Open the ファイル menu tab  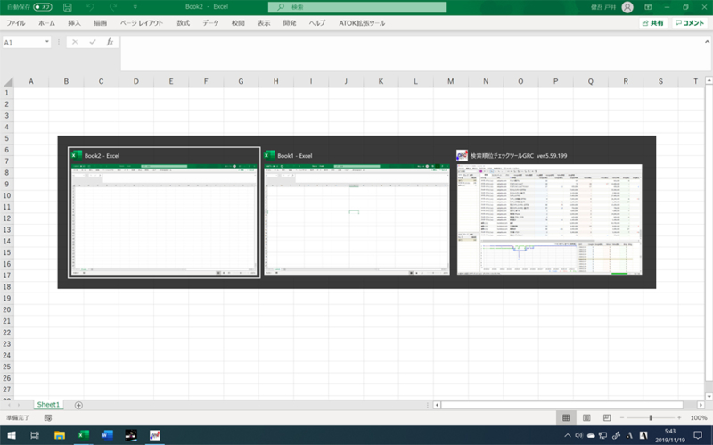(16, 23)
